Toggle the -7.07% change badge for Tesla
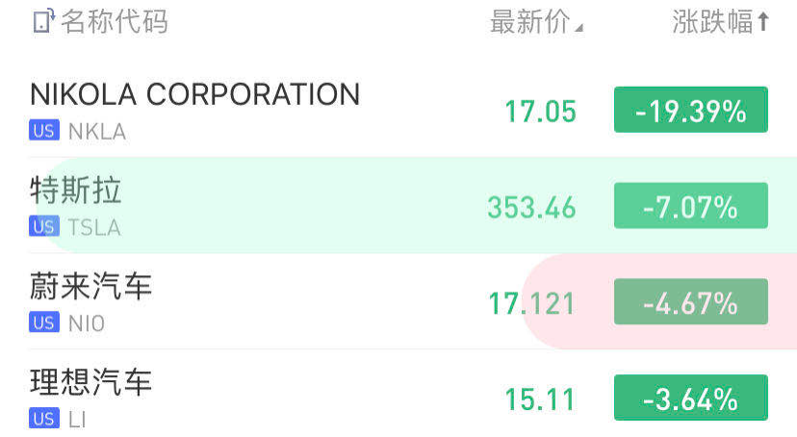The image size is (797, 437). pos(690,206)
